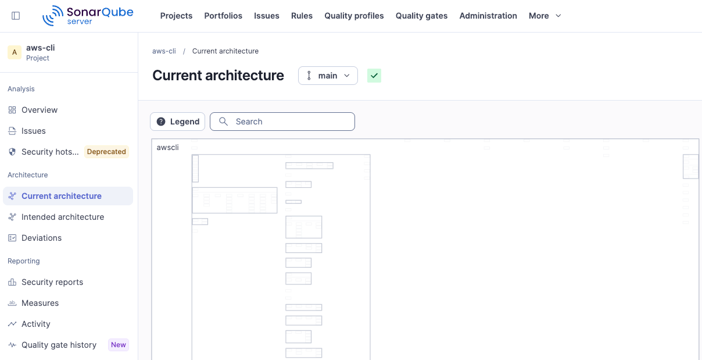Click the Overview dashboard icon
The height and width of the screenshot is (360, 702).
(12, 110)
